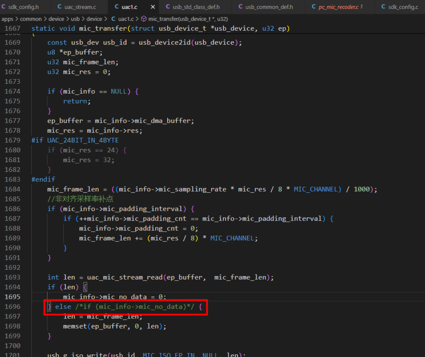The image size is (425, 357).
Task: Switch to the sdk_config.h tab
Action: 20,7
